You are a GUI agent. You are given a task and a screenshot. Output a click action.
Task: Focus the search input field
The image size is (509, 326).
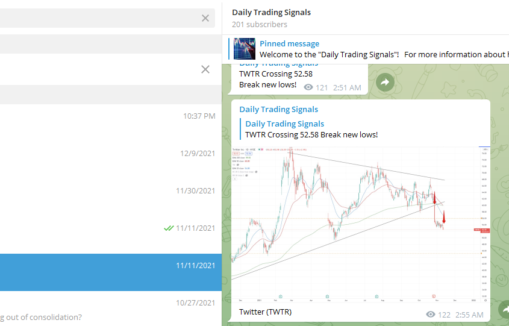click(x=96, y=18)
